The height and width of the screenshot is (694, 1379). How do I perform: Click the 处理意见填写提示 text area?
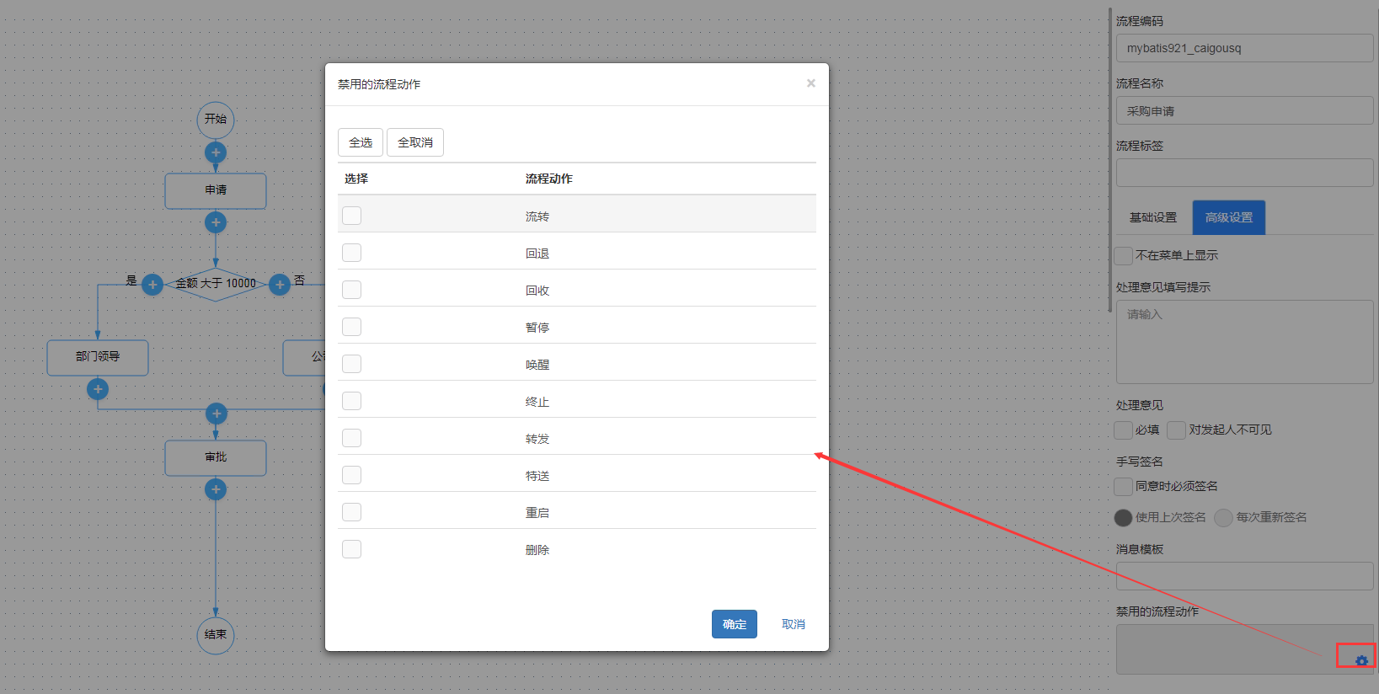[1244, 342]
